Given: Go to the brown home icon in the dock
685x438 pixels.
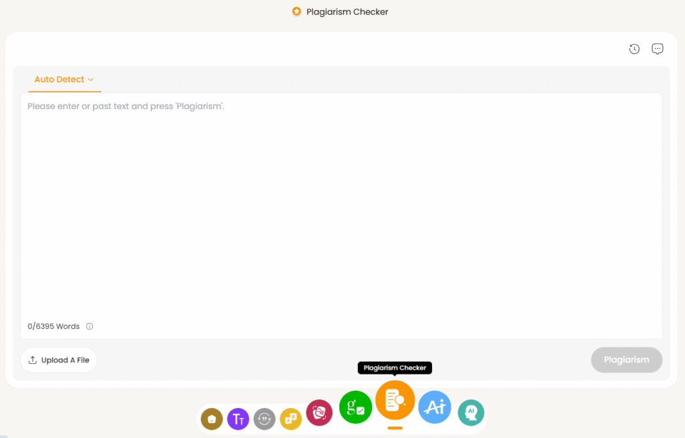Looking at the screenshot, I should coord(212,419).
